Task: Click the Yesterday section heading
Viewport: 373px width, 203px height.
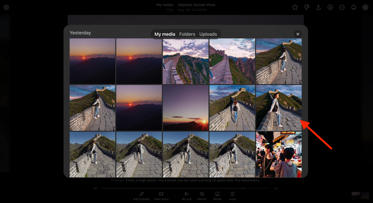Action: [x=80, y=33]
